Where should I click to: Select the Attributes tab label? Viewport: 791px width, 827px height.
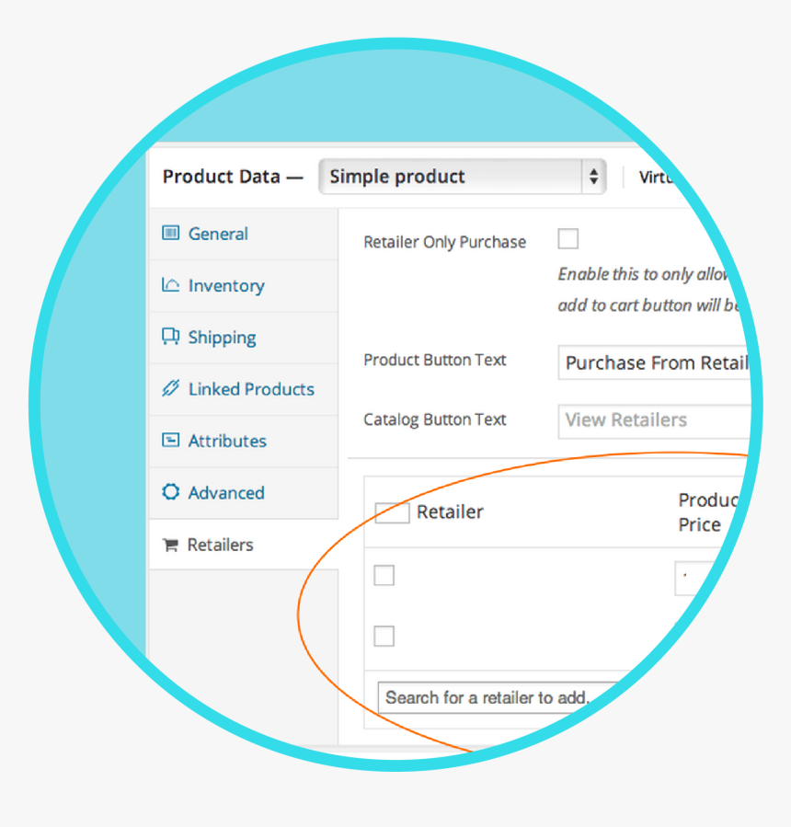click(x=227, y=441)
